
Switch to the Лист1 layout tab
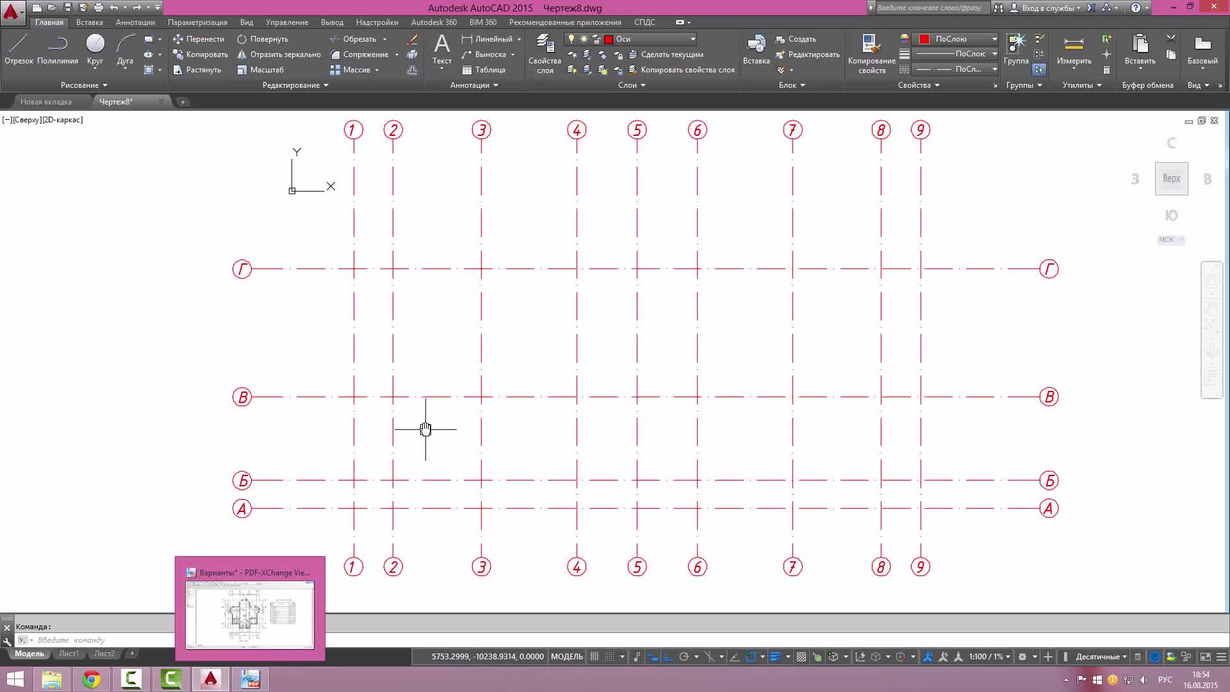69,654
